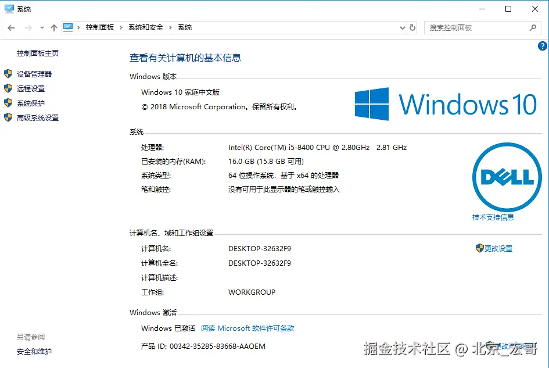Viewport: 549px width, 368px height.
Task: Click heading 查看有关计算机的基本信息
Action: point(185,58)
